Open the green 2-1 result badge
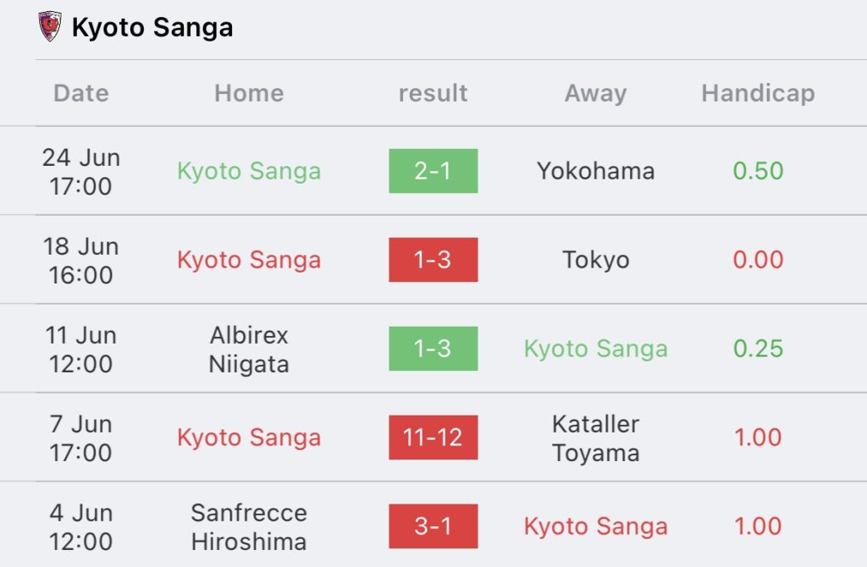 click(433, 171)
